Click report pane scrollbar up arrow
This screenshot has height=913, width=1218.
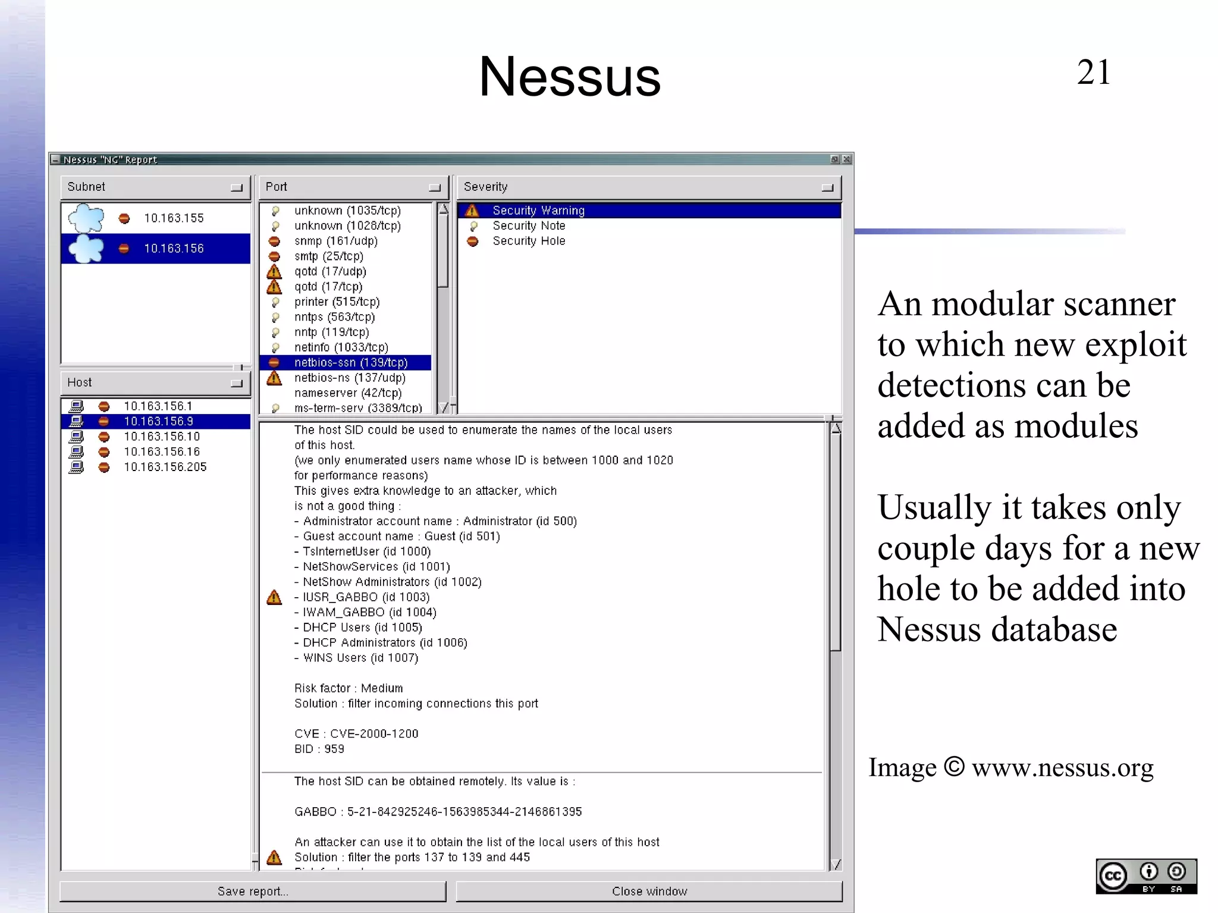click(836, 428)
